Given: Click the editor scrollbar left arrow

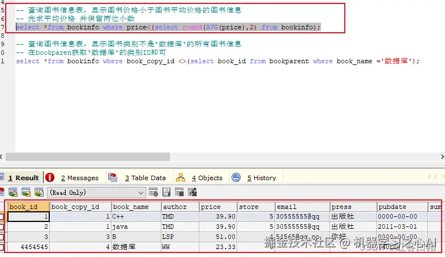Looking at the screenshot, I should (2, 156).
